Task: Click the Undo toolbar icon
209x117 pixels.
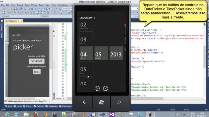Action: point(36,9)
